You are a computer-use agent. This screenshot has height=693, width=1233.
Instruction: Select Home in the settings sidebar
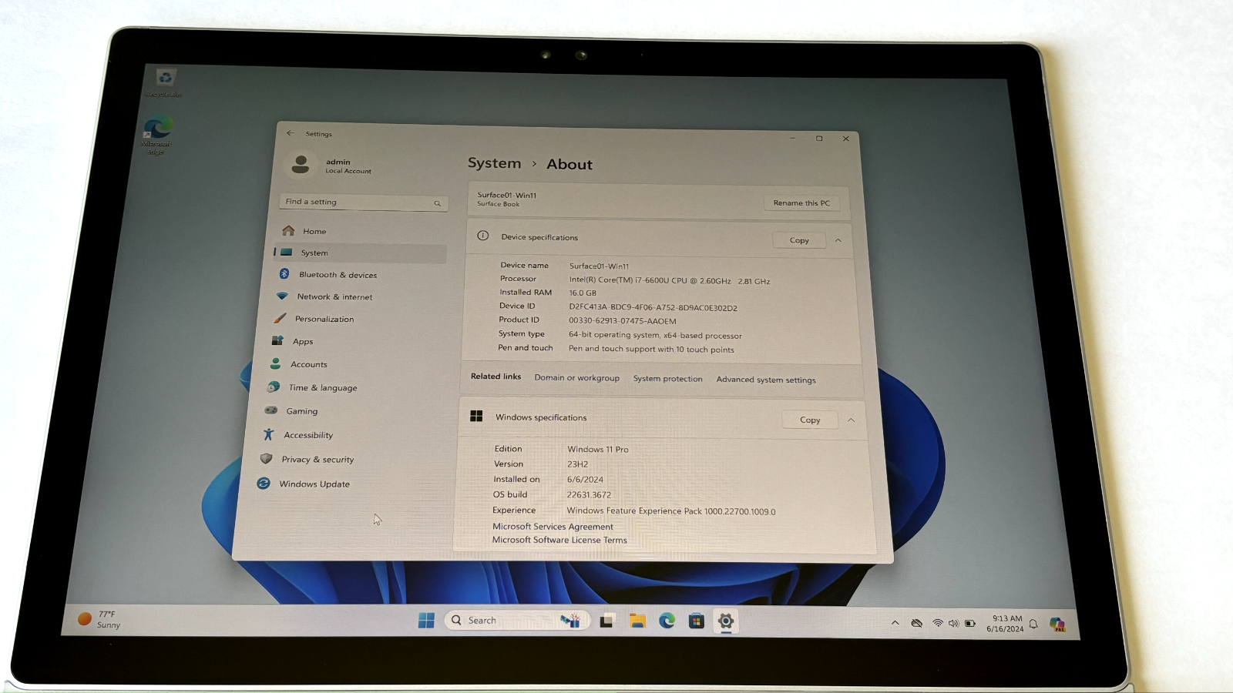314,231
